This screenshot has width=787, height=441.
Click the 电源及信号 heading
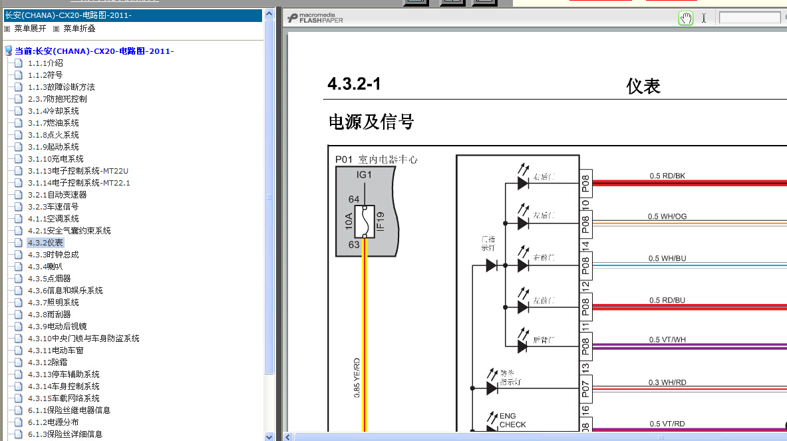371,122
